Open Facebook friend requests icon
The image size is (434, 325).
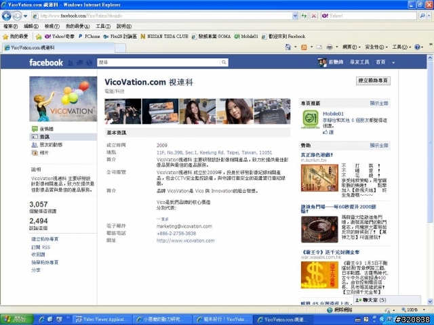click(71, 63)
